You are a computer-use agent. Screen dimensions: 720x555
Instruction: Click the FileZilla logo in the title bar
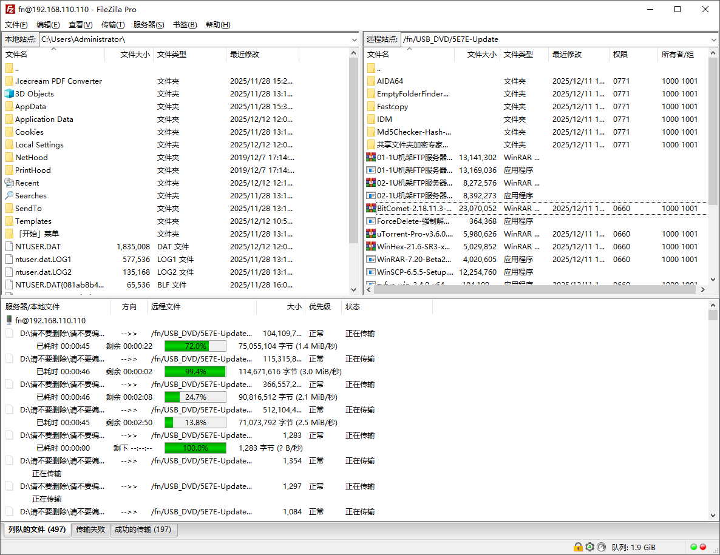coord(10,9)
